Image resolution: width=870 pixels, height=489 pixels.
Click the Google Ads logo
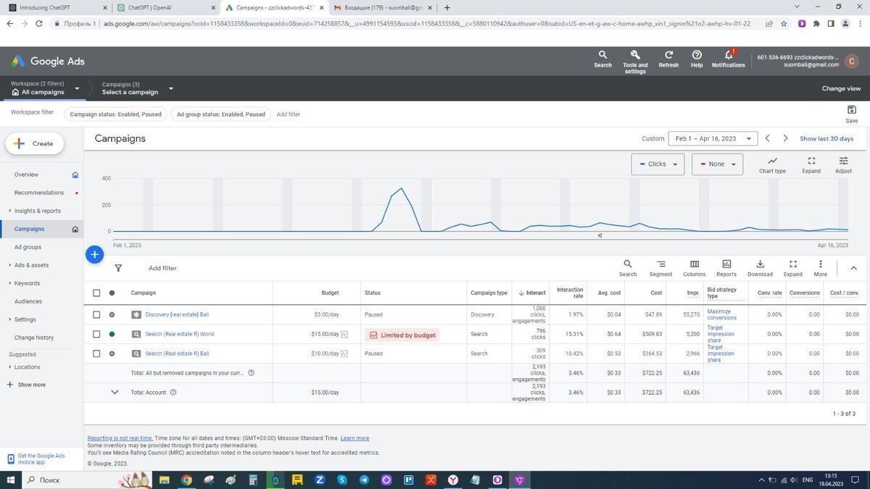[x=48, y=62]
